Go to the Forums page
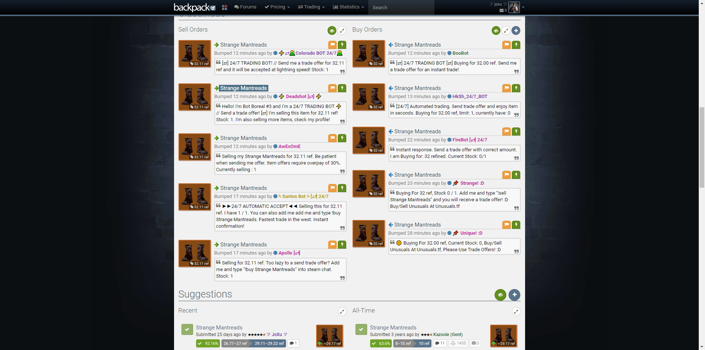 tap(245, 7)
